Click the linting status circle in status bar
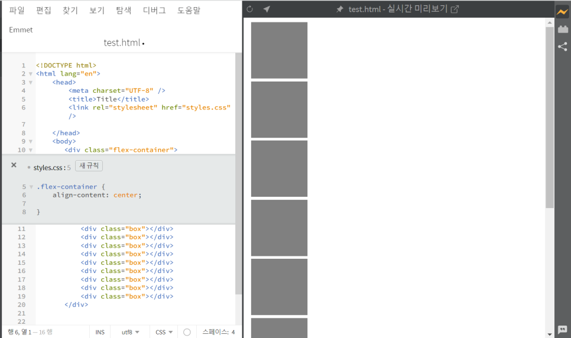This screenshot has width=571, height=338. coord(187,332)
